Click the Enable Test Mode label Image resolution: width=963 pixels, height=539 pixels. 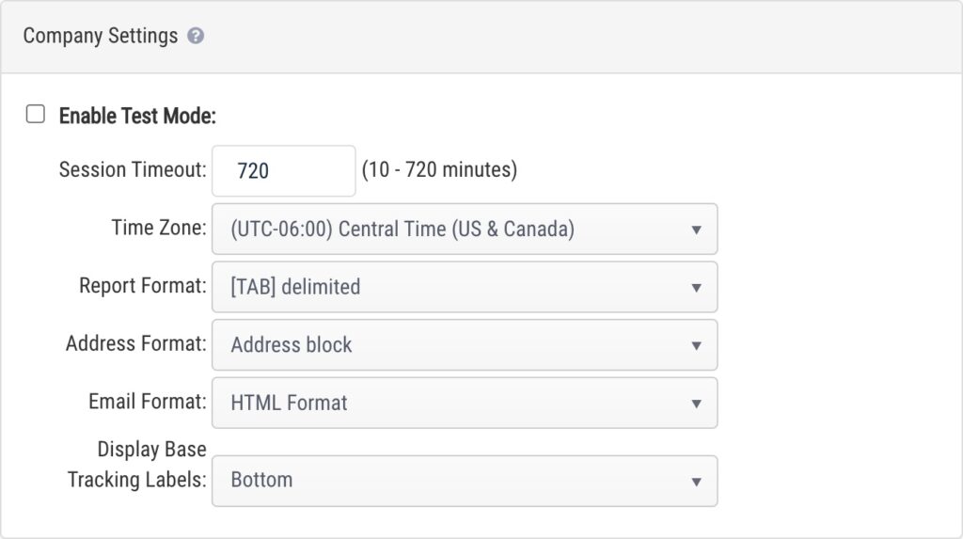click(137, 116)
